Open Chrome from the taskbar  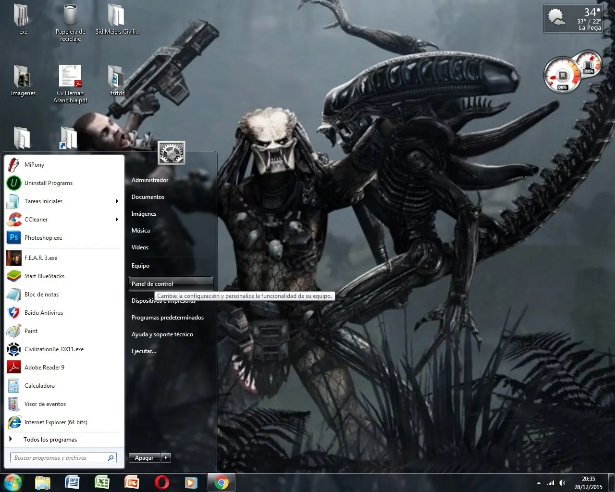221,482
